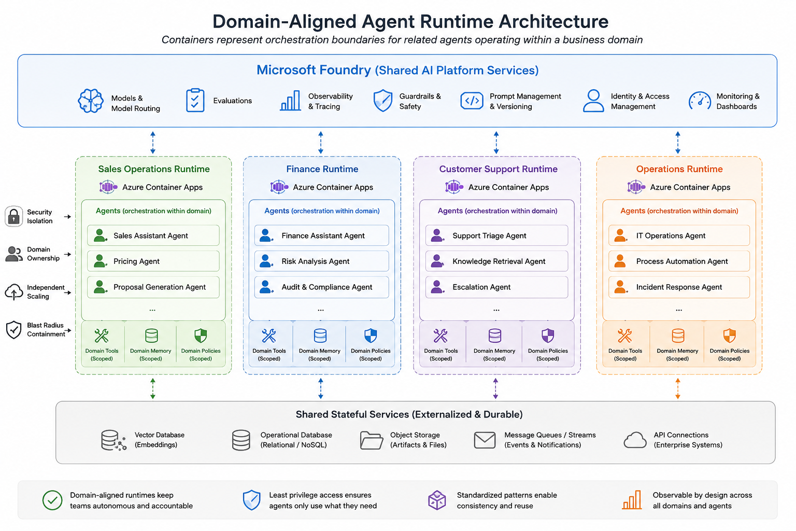This screenshot has width=796, height=531.
Task: Select the Evaluations clipboard icon
Action: (195, 100)
